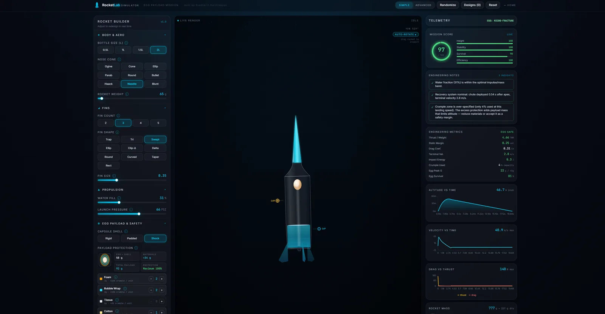Open Water Fill info icon
Image resolution: width=605 pixels, height=314 pixels.
click(119, 198)
